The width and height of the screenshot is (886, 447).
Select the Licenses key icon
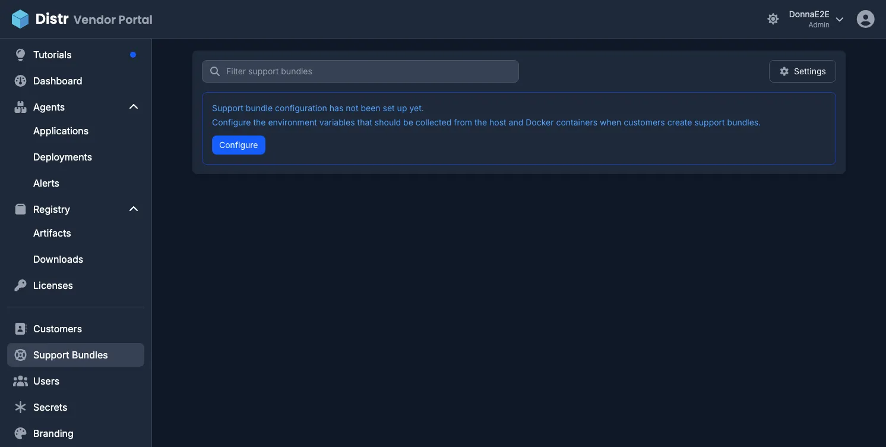click(20, 285)
